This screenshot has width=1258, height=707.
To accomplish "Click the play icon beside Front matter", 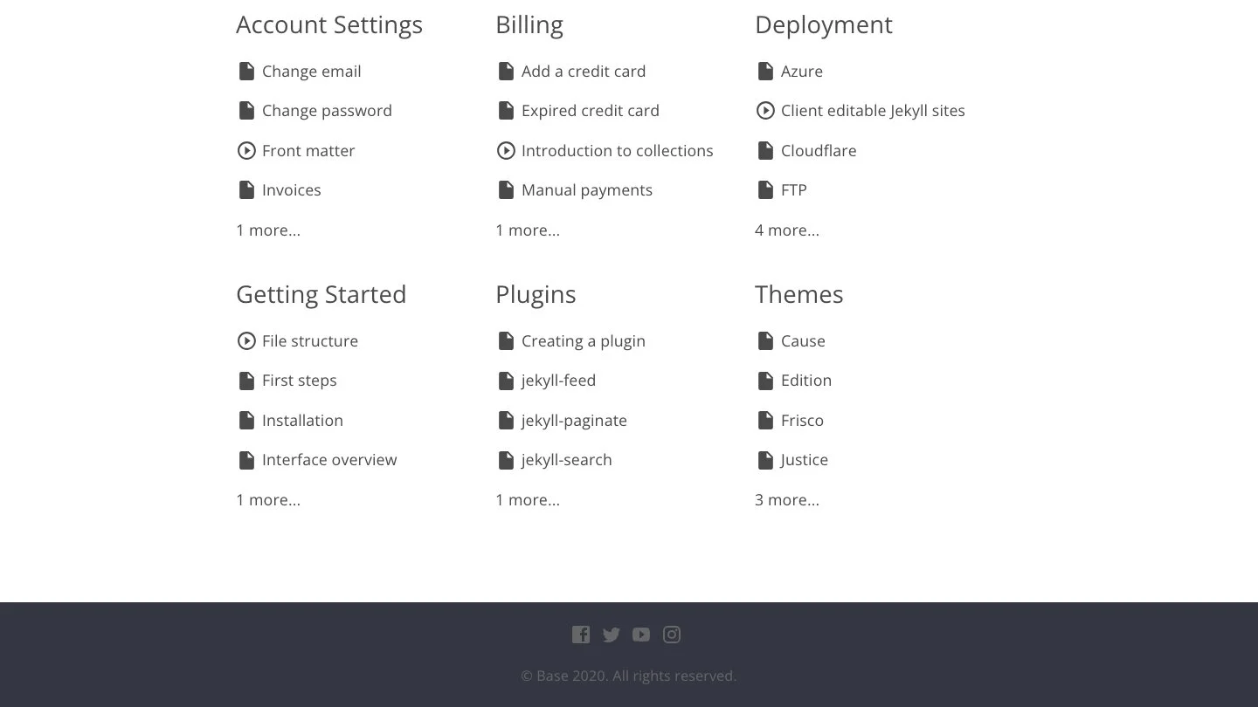I will tap(246, 151).
